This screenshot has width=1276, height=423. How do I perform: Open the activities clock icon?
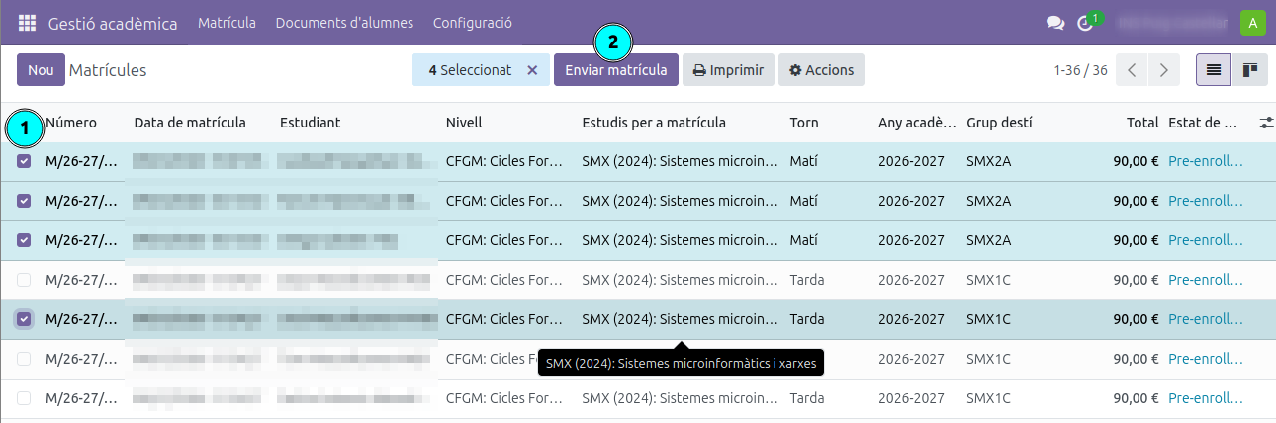click(x=1087, y=22)
